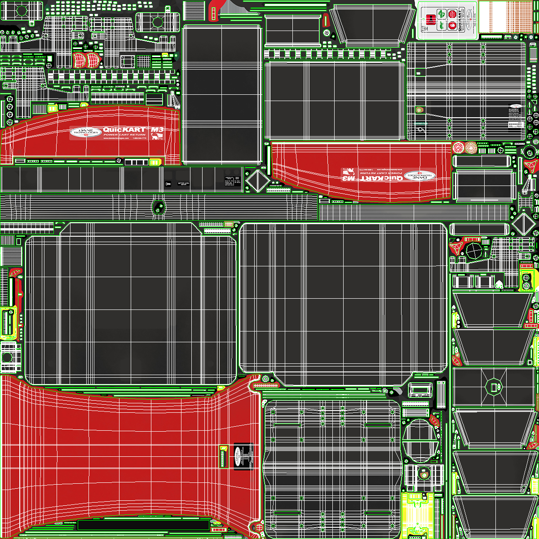Click the shopping cart pusher icon beside upright M3
Screen dimensions: 539x539
[x=157, y=136]
